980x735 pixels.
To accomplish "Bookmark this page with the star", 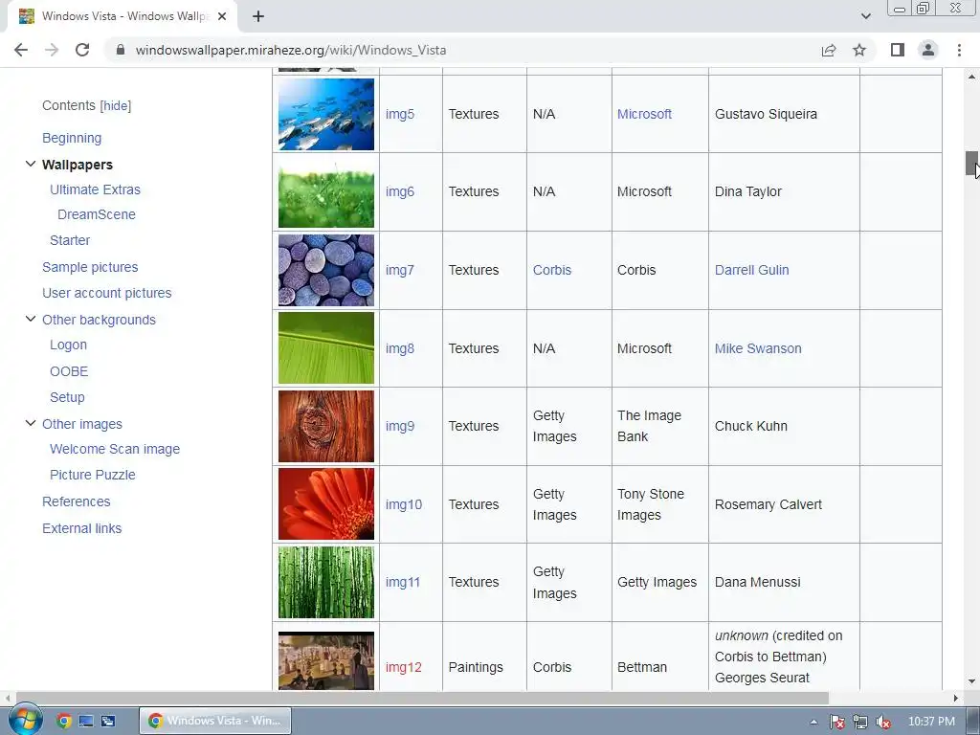I will pos(859,50).
